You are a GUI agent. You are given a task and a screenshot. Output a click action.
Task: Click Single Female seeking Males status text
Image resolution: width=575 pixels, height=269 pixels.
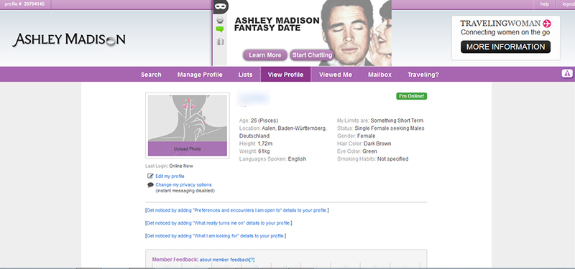pyautogui.click(x=390, y=128)
